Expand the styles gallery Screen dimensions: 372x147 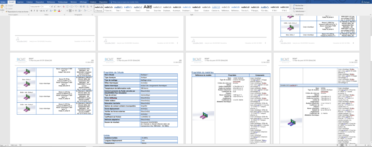(x=290, y=11)
